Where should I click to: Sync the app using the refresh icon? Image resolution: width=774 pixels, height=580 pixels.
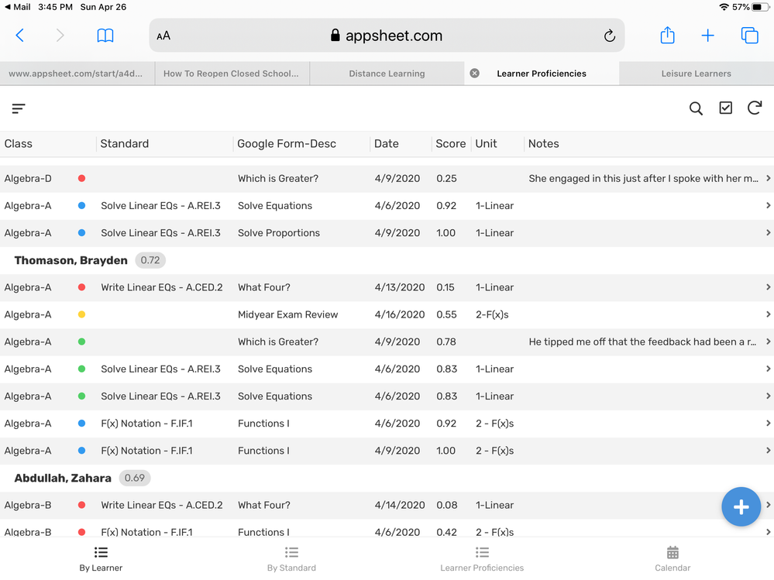pos(755,108)
